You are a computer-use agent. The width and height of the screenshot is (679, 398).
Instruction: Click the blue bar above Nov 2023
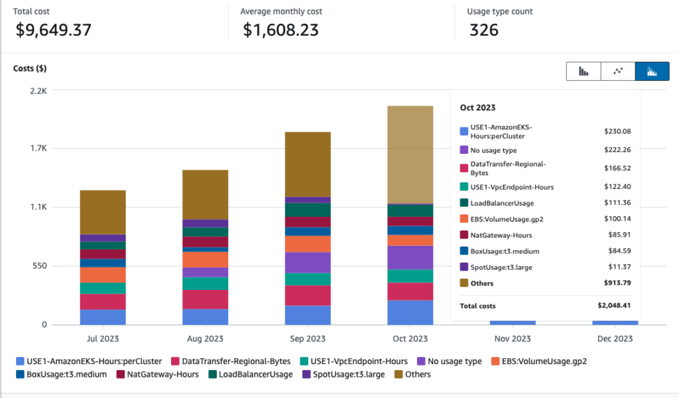513,322
